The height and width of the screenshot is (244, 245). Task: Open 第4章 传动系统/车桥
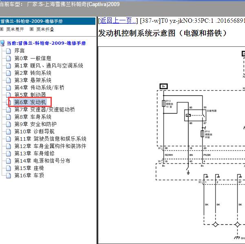pyautogui.click(x=40, y=87)
